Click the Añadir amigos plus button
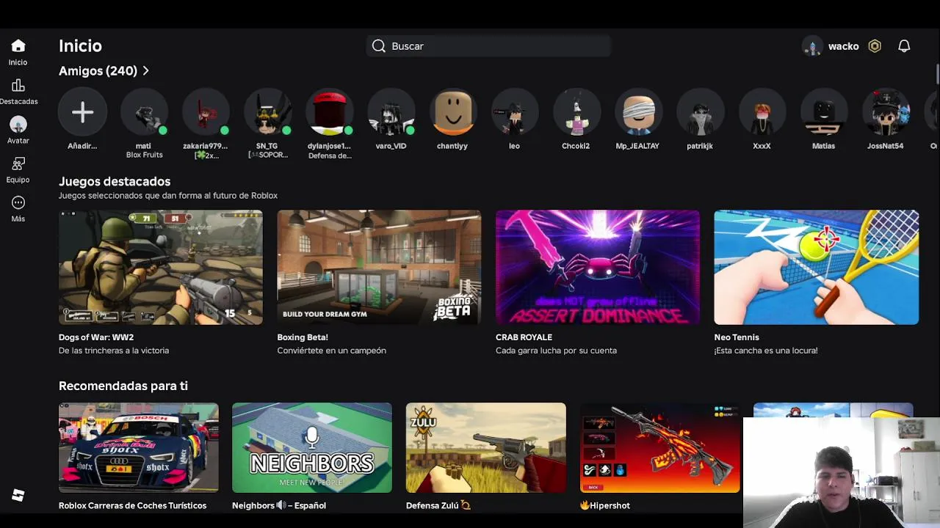This screenshot has width=940, height=528. point(82,112)
